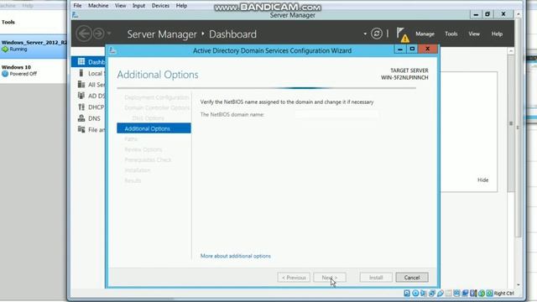Click the shared folders status icon
The image size is (537, 302).
click(448, 293)
